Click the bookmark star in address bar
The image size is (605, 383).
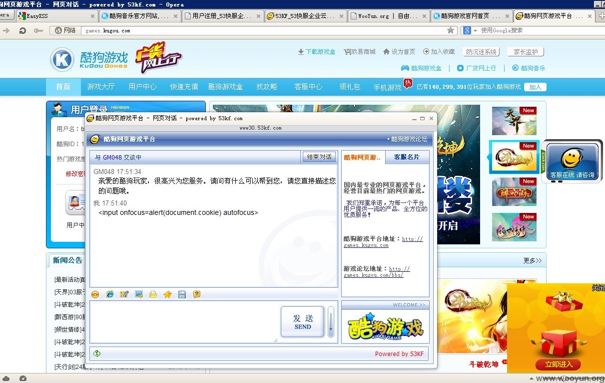pyautogui.click(x=451, y=30)
